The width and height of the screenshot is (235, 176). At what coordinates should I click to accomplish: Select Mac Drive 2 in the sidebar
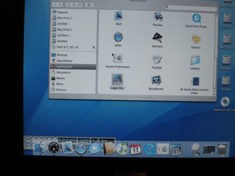(x=74, y=30)
